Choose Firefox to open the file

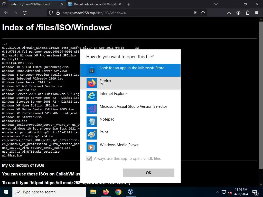click(130, 83)
